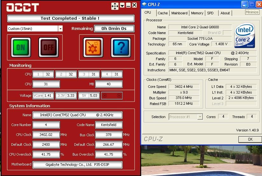Click the processor name Intel Core 2 Quad Q6600

pyautogui.click(x=200, y=27)
